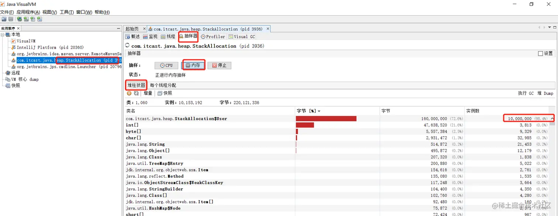
Task: Select the org.jetbrains.jps.cmdline.Launcher tree node
Action: 69,67
